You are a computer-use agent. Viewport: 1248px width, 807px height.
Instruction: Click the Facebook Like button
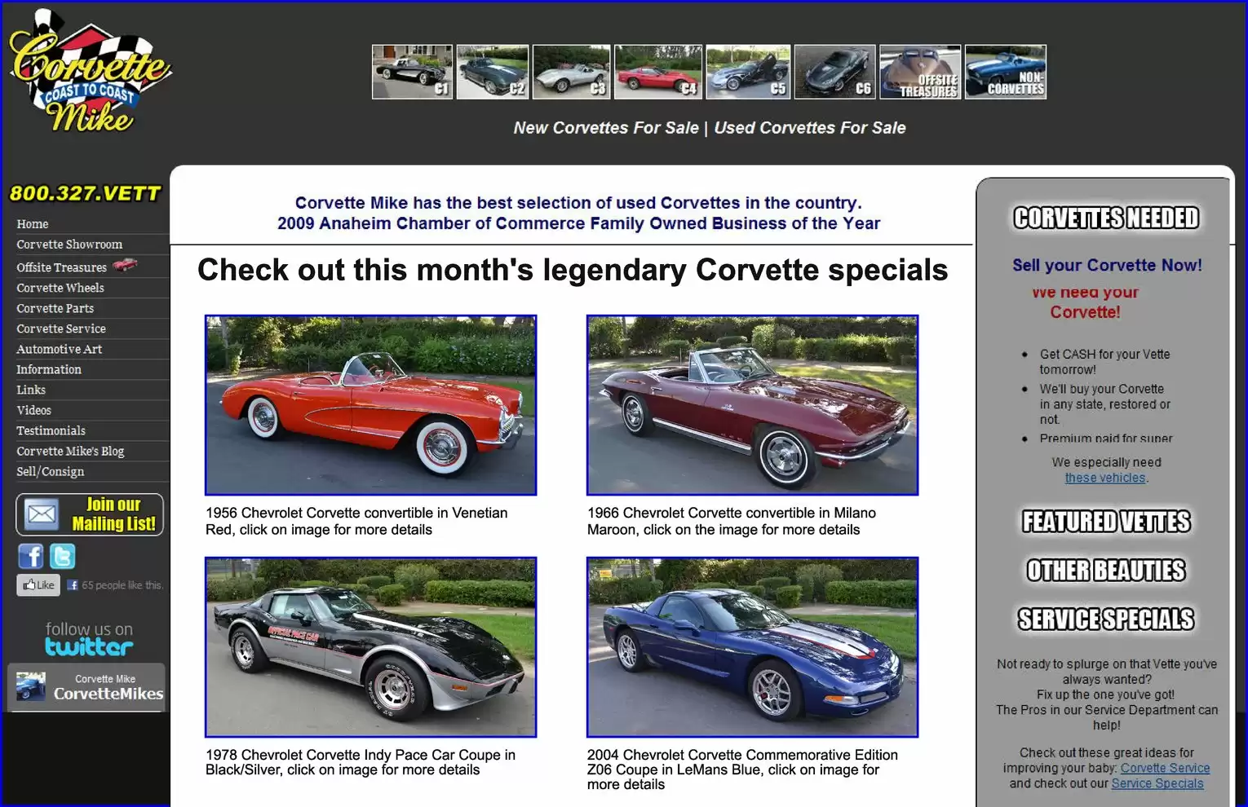(x=38, y=584)
